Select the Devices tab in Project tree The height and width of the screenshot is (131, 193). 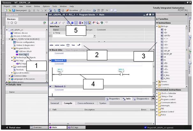[11, 19]
